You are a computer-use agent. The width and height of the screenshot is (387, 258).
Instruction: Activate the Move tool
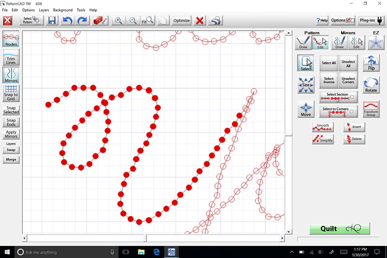point(306,109)
